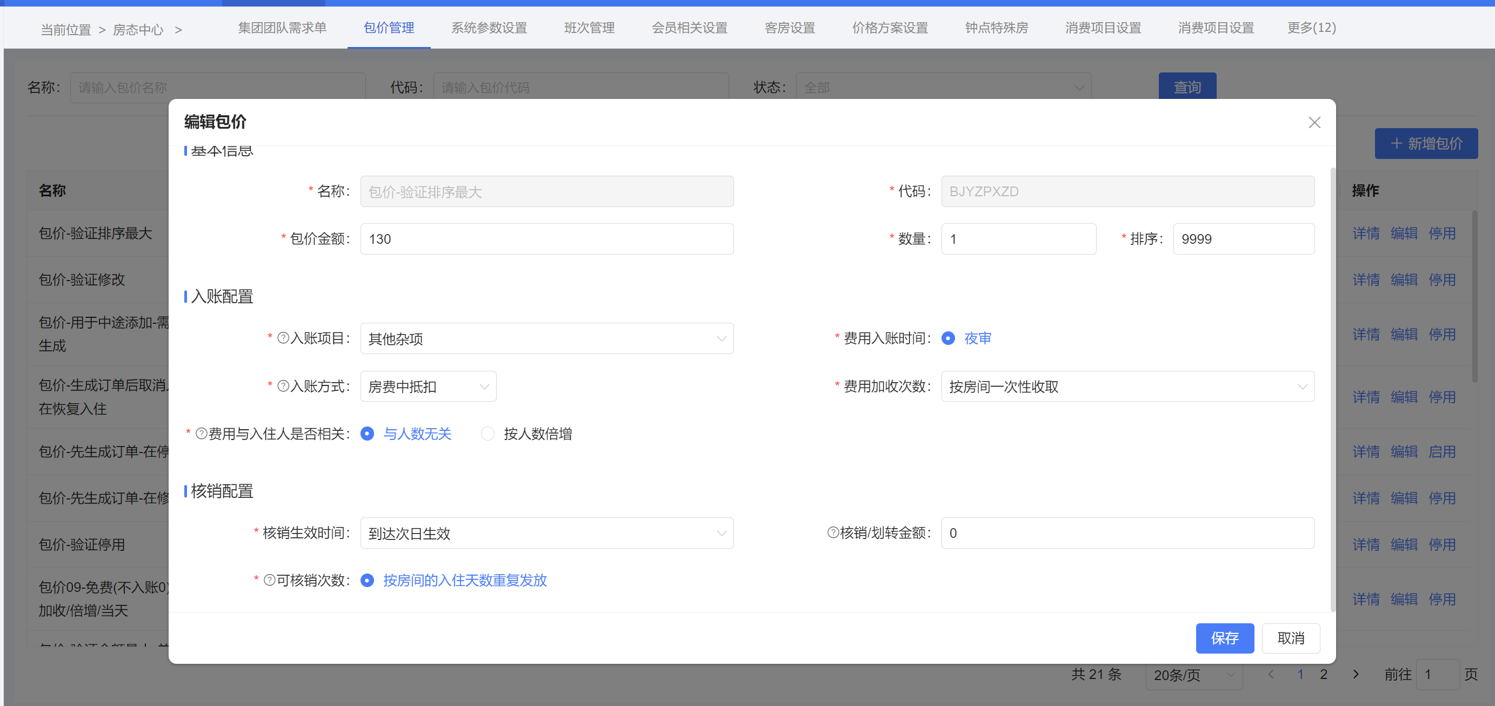Click dialog vertical scrollbar
Screen dimensions: 1495x706
pos(1332,389)
